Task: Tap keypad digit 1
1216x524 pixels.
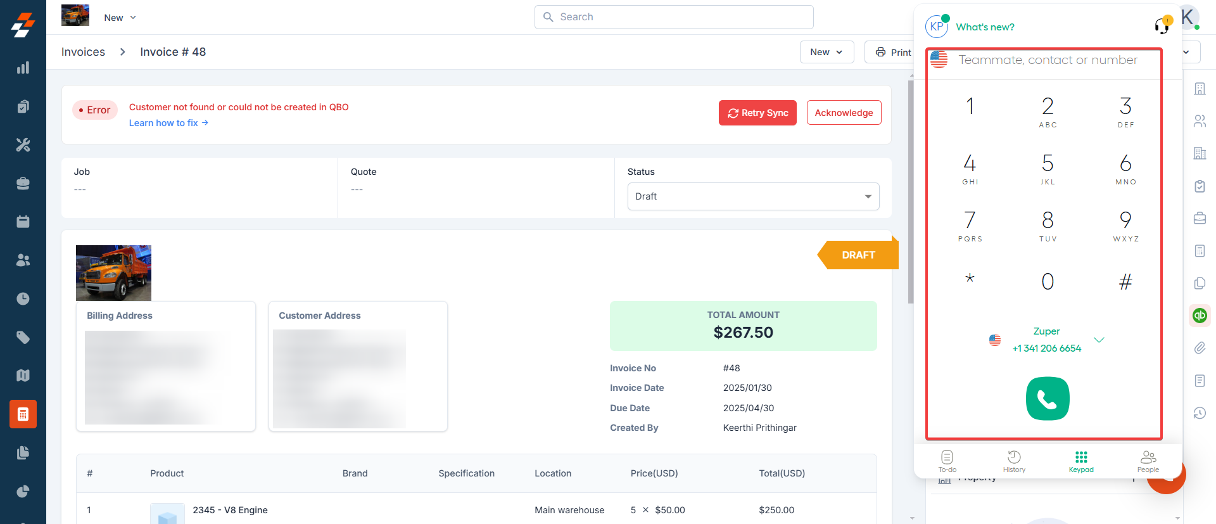Action: point(970,106)
